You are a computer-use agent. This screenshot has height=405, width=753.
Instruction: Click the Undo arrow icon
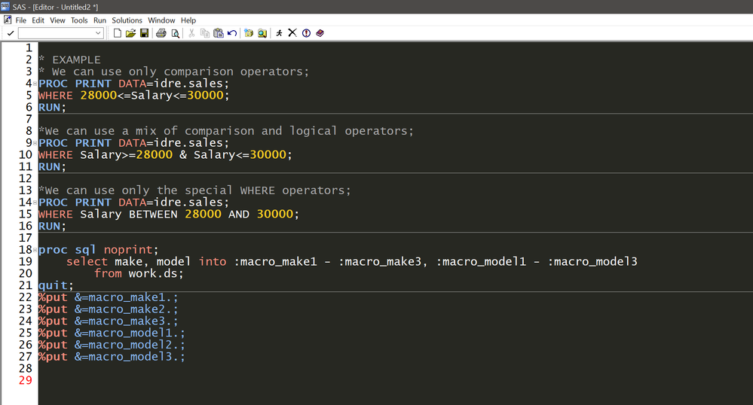[231, 33]
